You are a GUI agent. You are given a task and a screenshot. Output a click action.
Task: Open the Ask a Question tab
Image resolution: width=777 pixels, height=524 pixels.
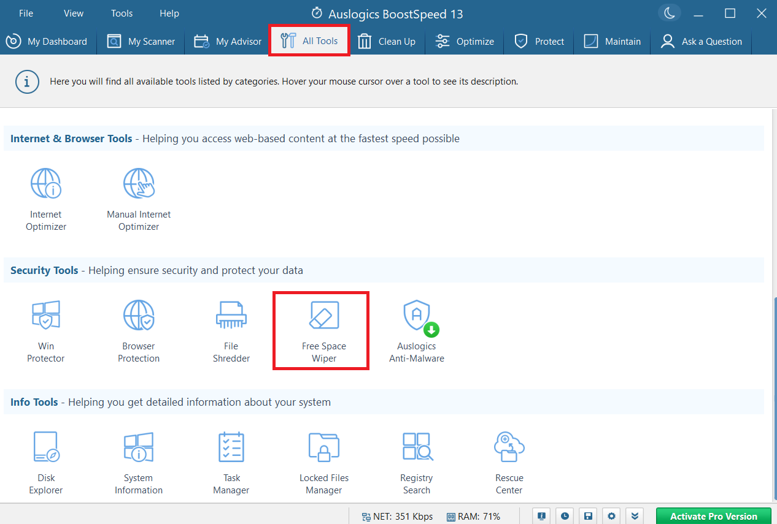point(701,41)
